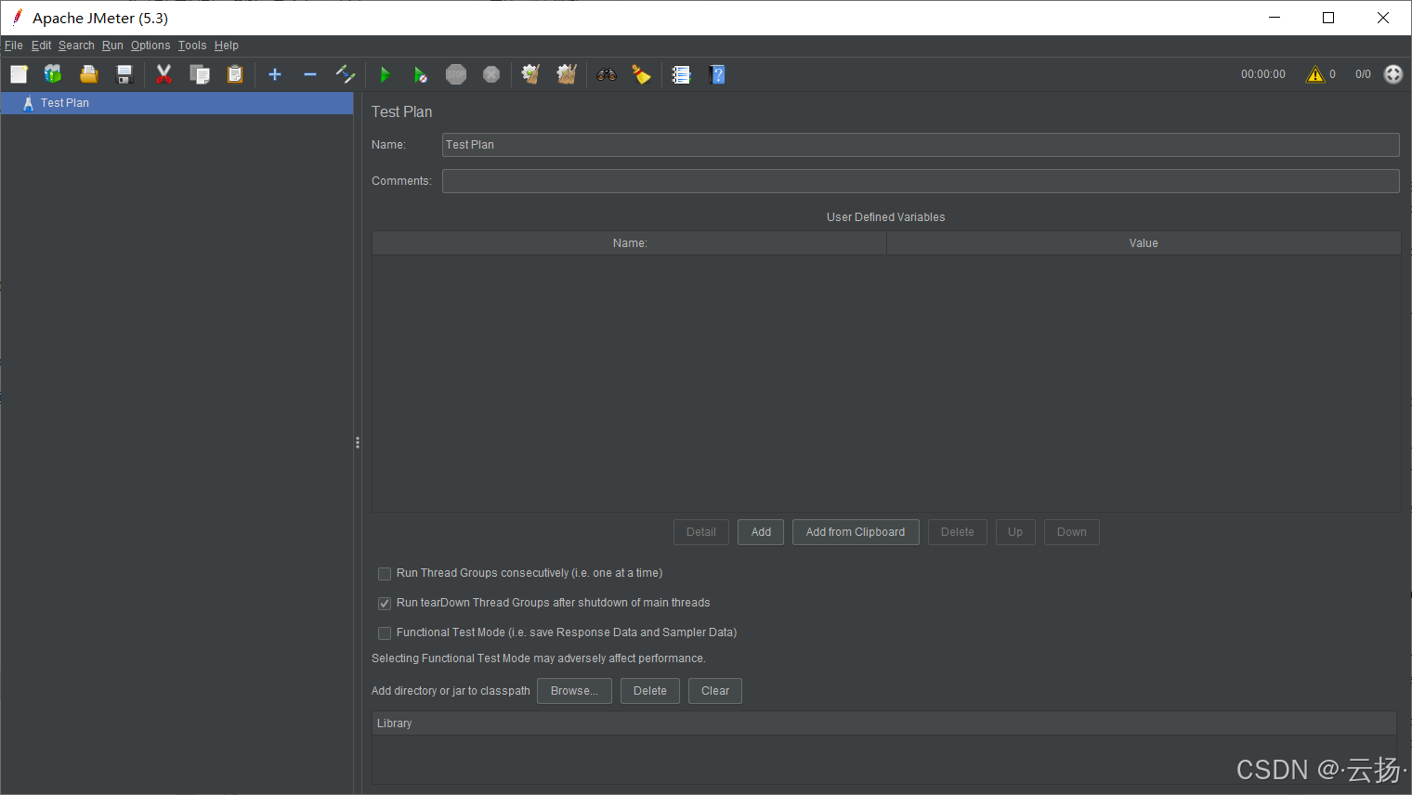This screenshot has height=795, width=1412.
Task: Click the warning triangle log icon
Action: [x=1314, y=74]
